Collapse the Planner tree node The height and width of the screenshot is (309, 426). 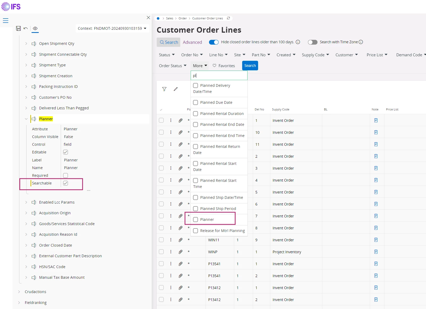click(26, 119)
